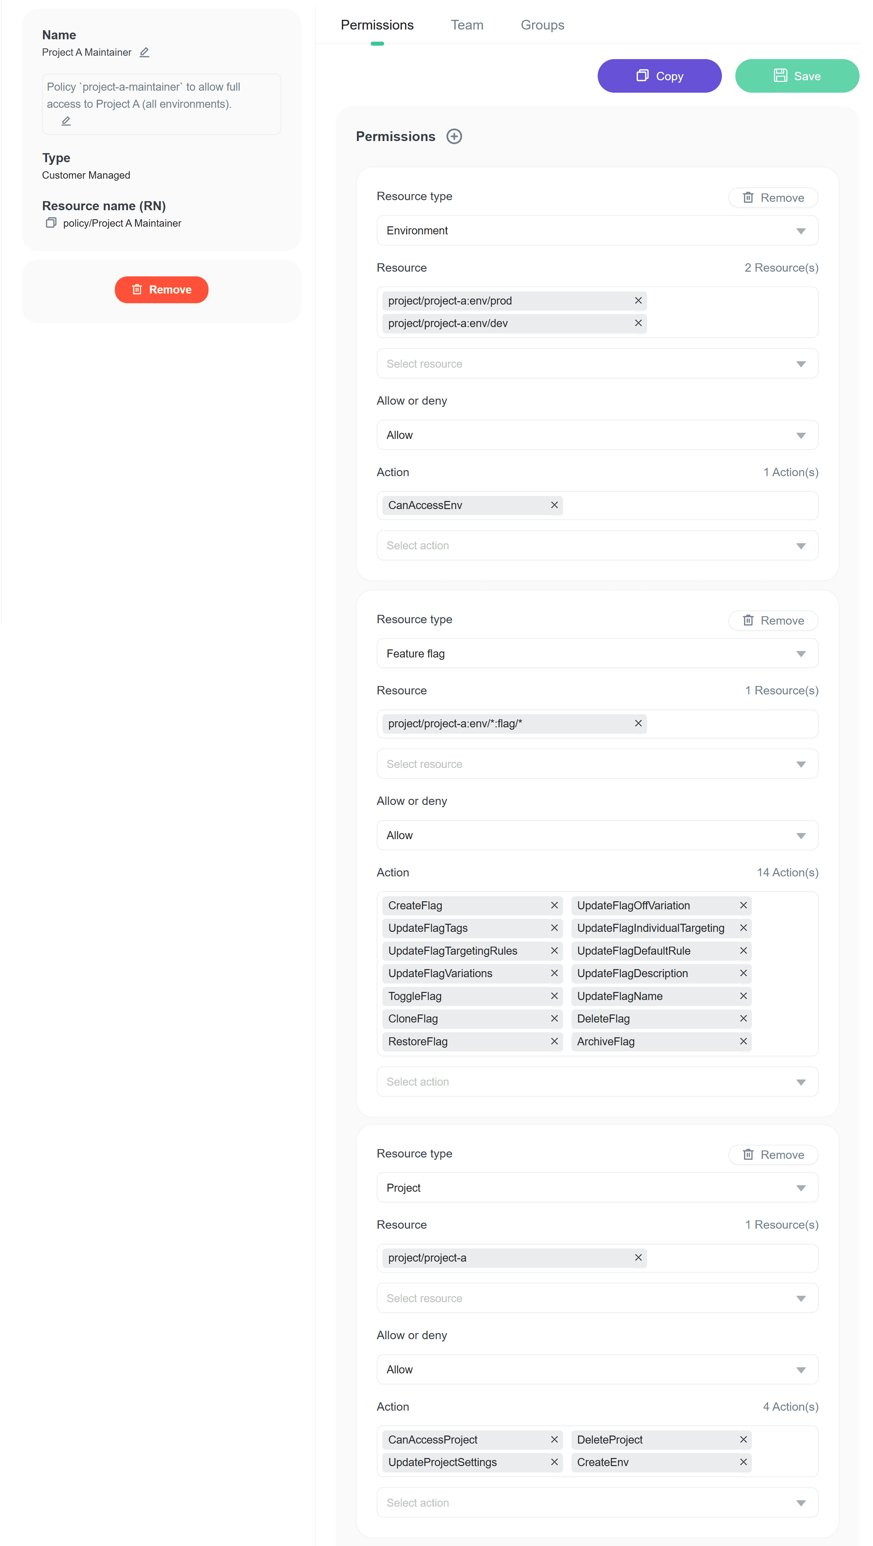Image resolution: width=873 pixels, height=1546 pixels.
Task: Remove the CanAccessEnv action tag
Action: pyautogui.click(x=554, y=505)
